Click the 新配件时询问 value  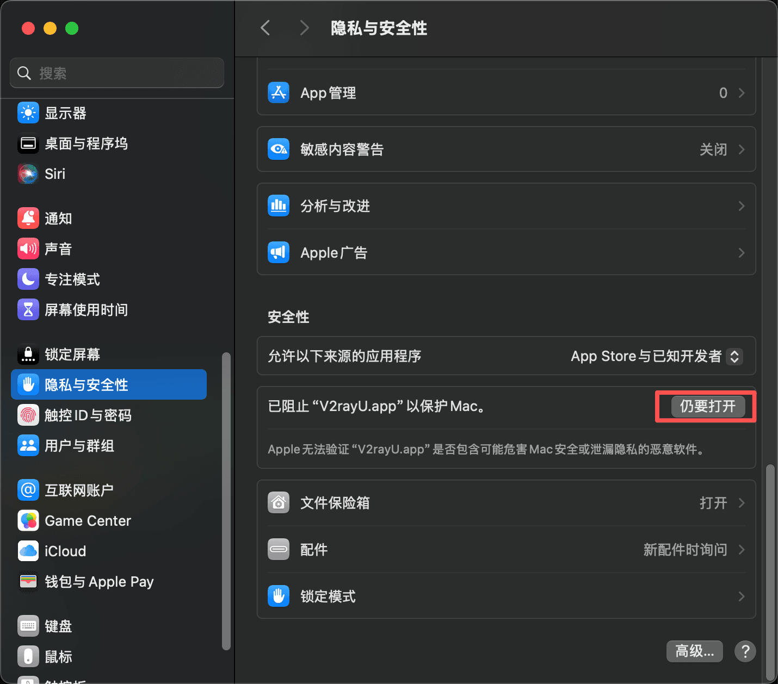coord(686,550)
